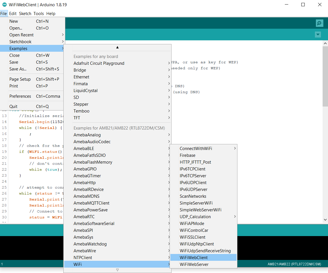The image size is (328, 273).
Task: Open AmebaAudioCodec examples submenu
Action: tap(117, 142)
